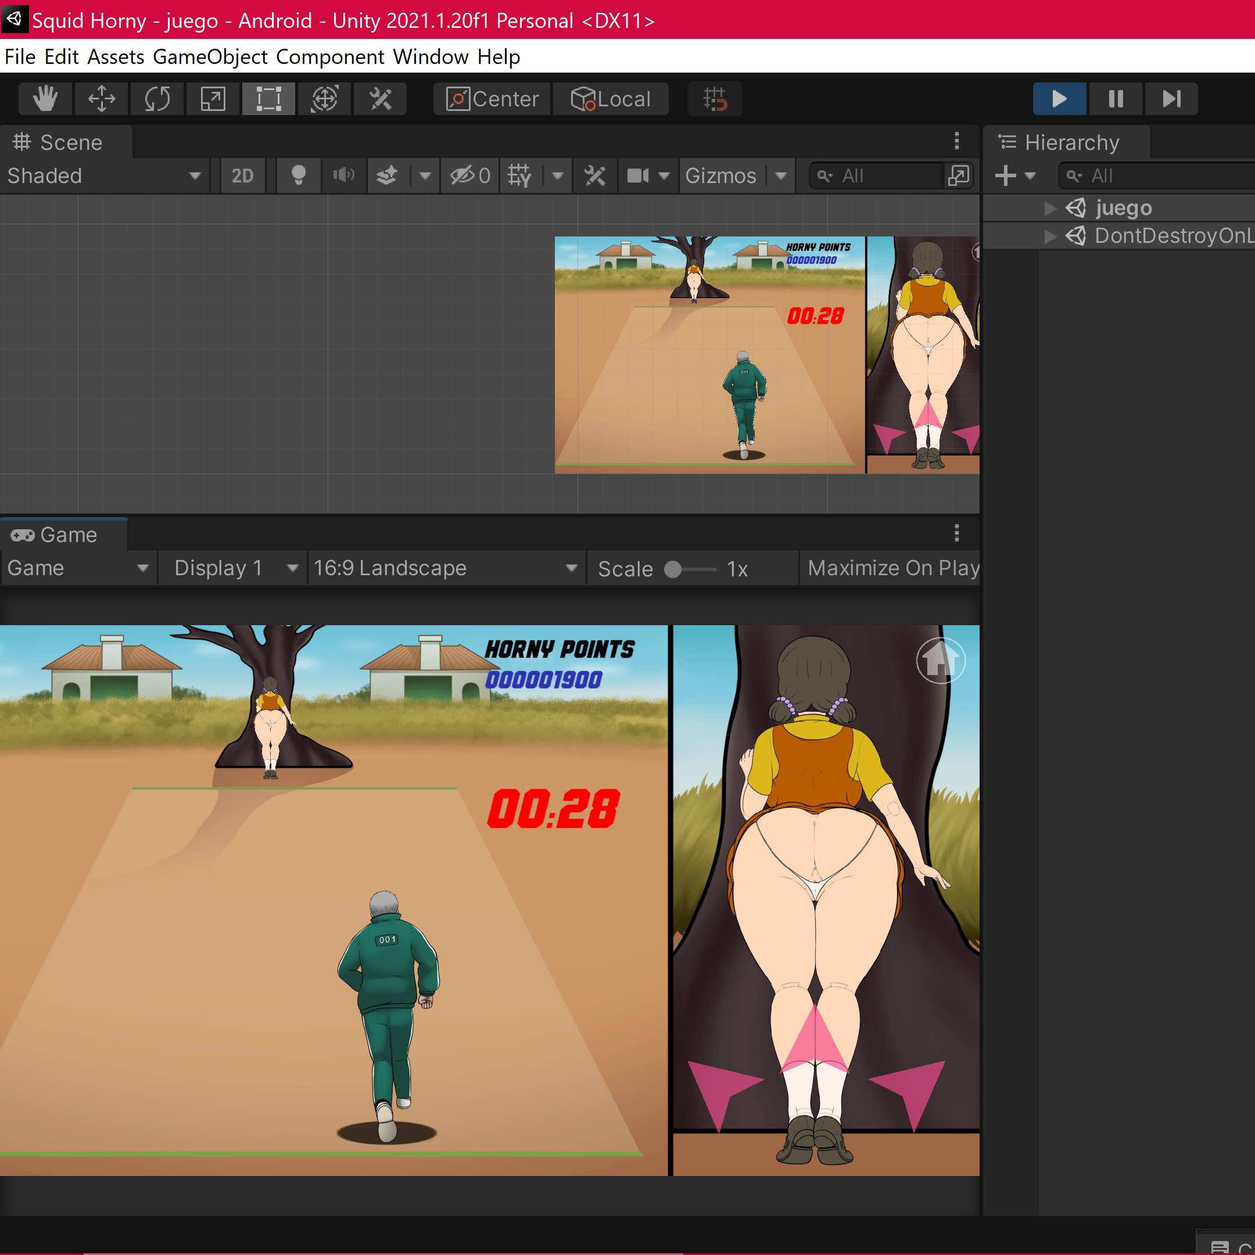This screenshot has width=1255, height=1255.
Task: Click the Pause playback button
Action: 1116,99
